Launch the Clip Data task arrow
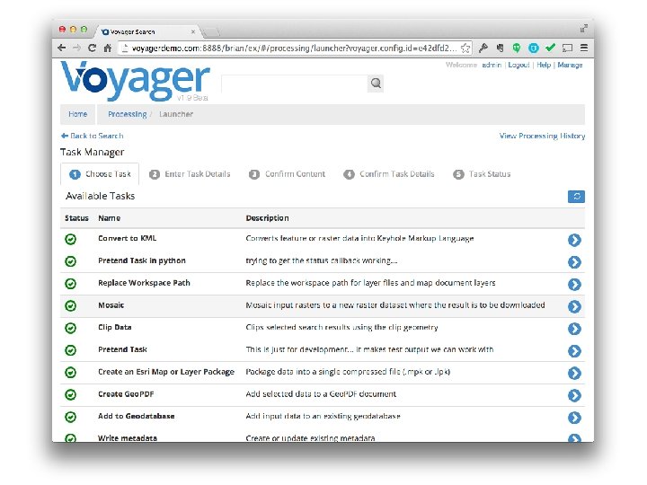The width and height of the screenshot is (647, 485). click(574, 329)
